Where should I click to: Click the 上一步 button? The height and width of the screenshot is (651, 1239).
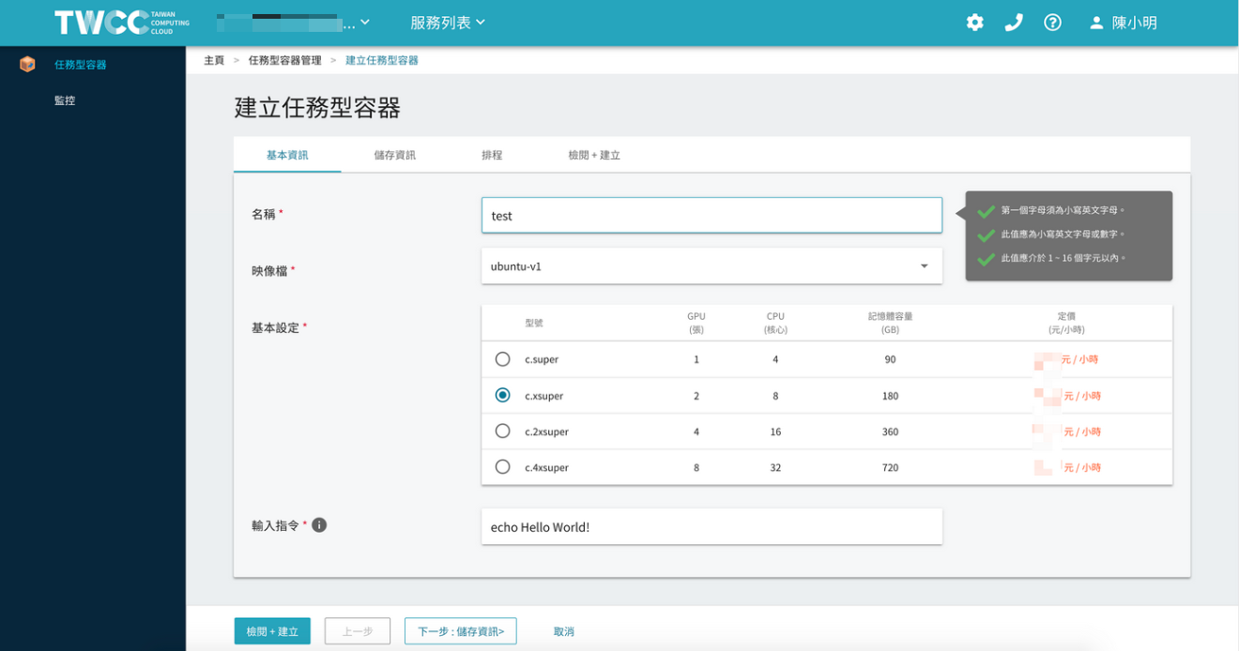pyautogui.click(x=358, y=631)
